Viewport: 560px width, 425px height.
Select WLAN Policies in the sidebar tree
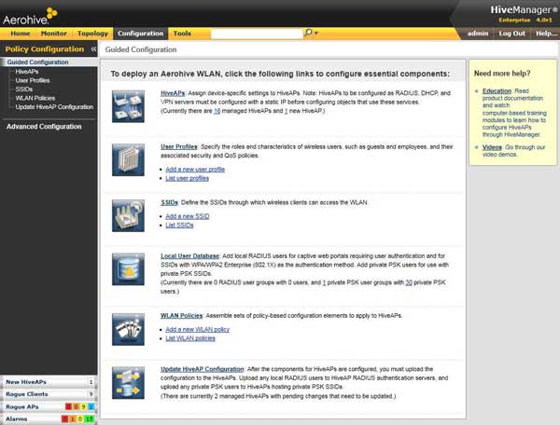click(x=35, y=98)
